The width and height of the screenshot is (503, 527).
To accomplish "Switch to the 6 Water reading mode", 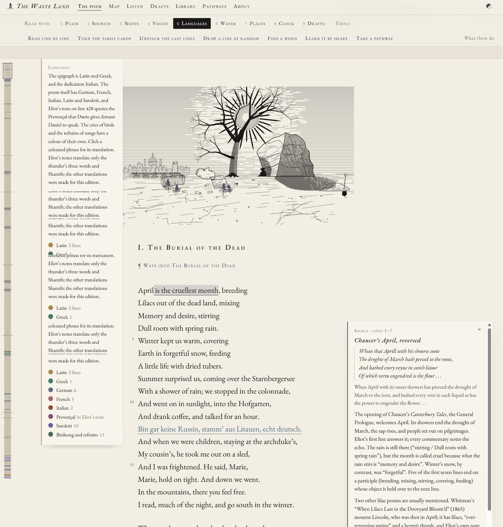I will 226,24.
